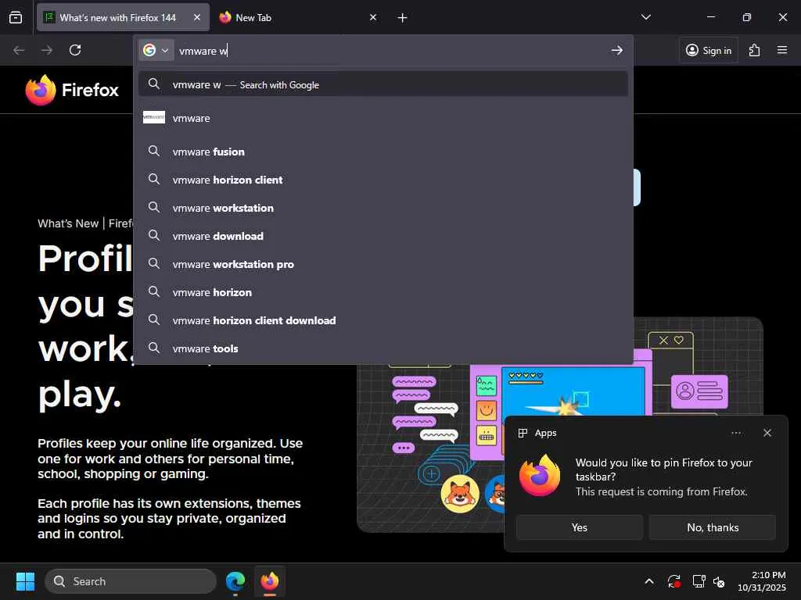Click the Sign in button
This screenshot has width=801, height=600.
709,50
